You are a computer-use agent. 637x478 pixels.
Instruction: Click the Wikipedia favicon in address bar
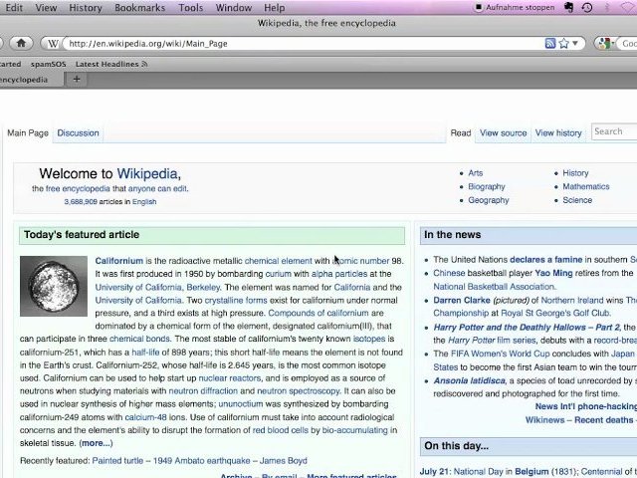[51, 44]
